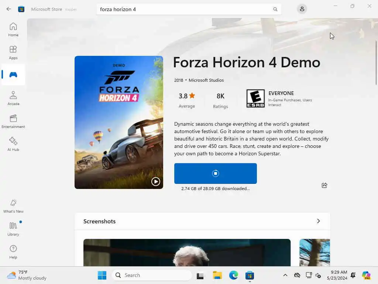Open the Windows Start menu

click(x=102, y=275)
